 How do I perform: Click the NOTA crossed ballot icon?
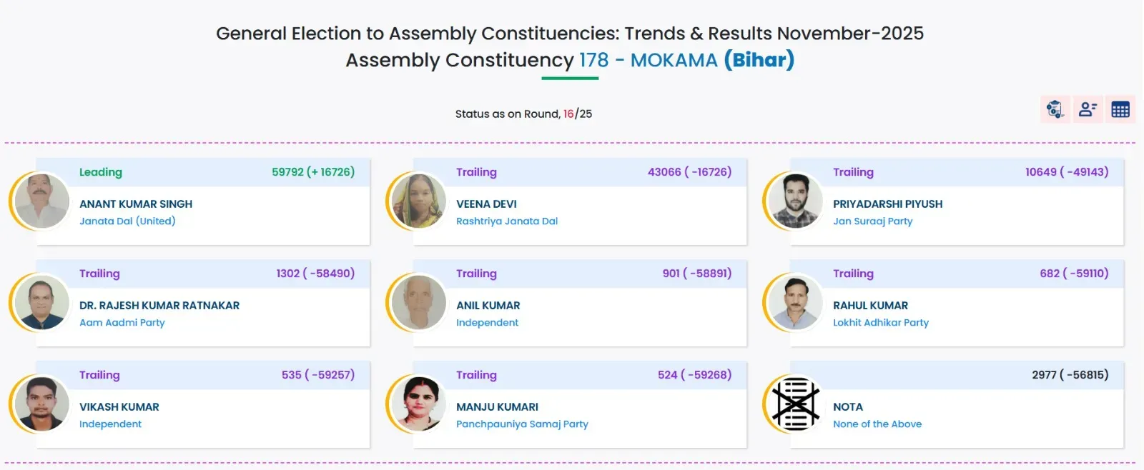click(x=796, y=404)
